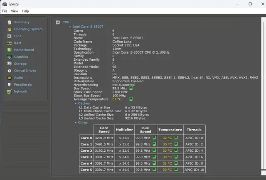Image resolution: width=266 pixels, height=180 pixels.
Task: Open the RAM page
Action: [17, 43]
